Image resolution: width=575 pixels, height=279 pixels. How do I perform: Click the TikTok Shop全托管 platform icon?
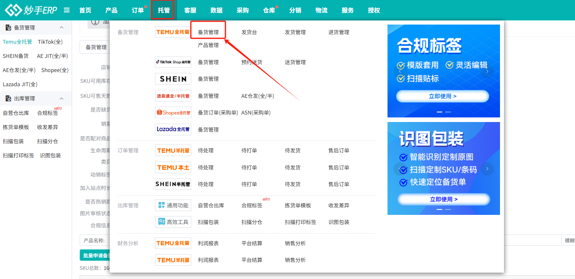click(173, 62)
